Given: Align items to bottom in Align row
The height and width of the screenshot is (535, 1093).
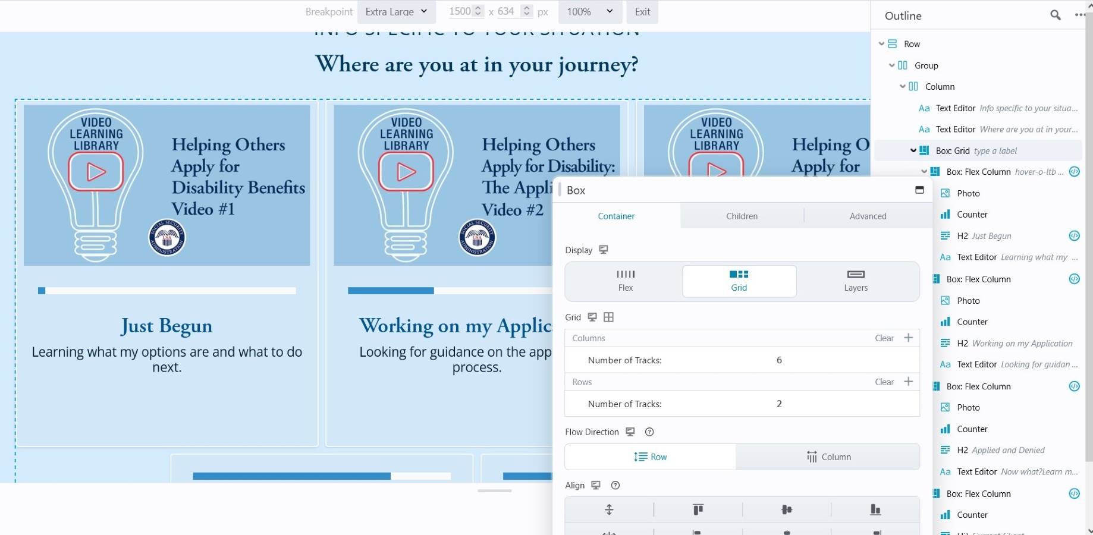Looking at the screenshot, I should 875,509.
